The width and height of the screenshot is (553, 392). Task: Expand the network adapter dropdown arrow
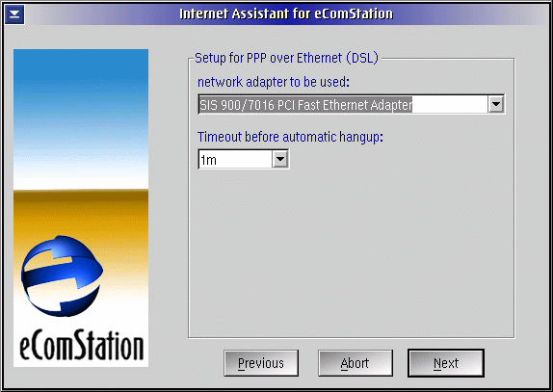496,104
